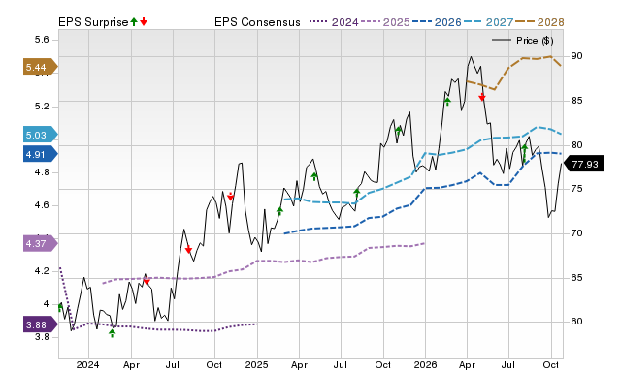Image resolution: width=621 pixels, height=370 pixels.
Task: Click the 3.8 EPS axis label
Action: [x=42, y=337]
